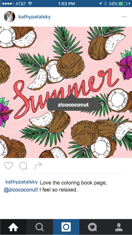Viewport: 132px width, 235px height.
Task: Open the Search magnifier tab
Action: [40, 227]
